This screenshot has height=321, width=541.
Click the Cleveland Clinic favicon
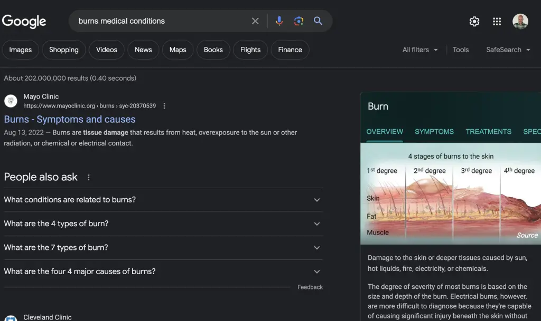[x=11, y=318]
